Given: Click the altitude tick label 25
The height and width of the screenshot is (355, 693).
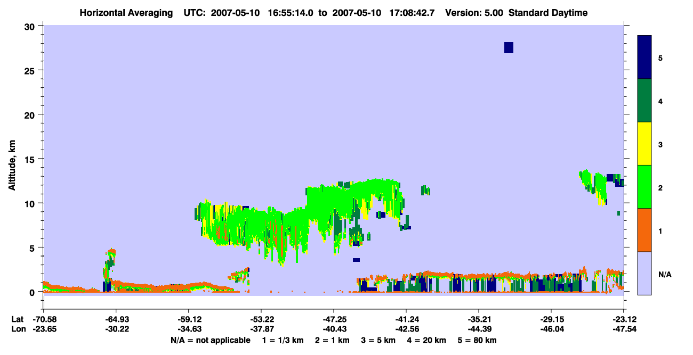Looking at the screenshot, I should click(31, 70).
